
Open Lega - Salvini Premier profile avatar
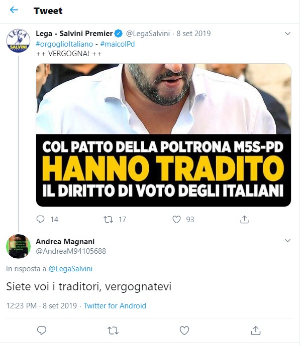18,41
